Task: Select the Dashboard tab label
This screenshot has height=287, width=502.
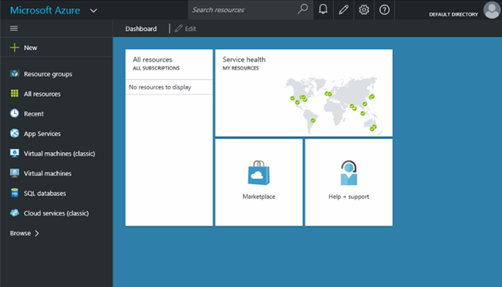Action: (141, 29)
